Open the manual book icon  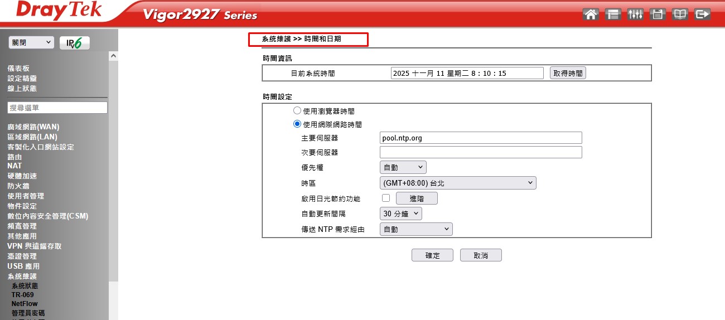[680, 14]
